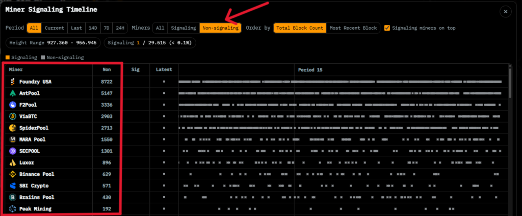This screenshot has width=522, height=216.
Task: Click the Binance Pool logo icon
Action: point(13,174)
